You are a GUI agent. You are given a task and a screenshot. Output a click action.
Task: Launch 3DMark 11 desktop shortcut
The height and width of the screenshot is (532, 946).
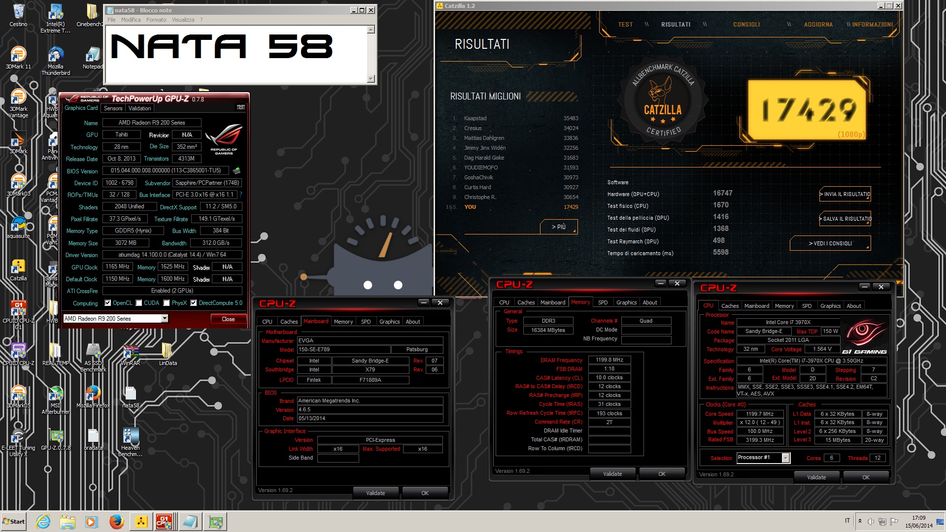click(x=18, y=58)
